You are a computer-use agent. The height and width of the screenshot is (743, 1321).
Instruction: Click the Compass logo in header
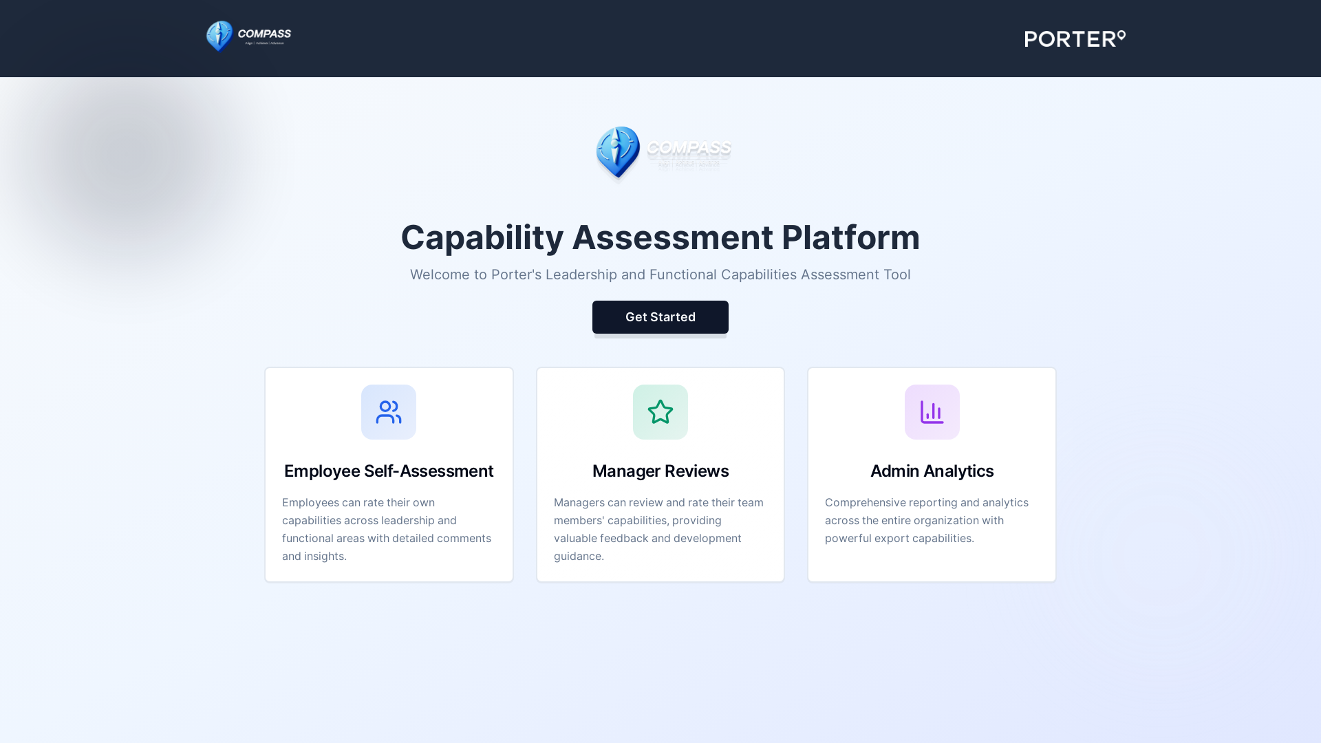click(248, 36)
